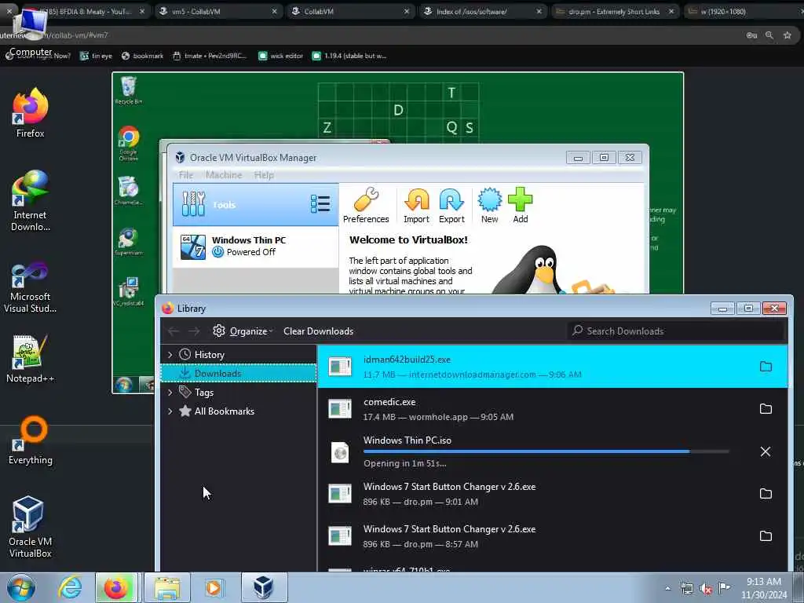The height and width of the screenshot is (603, 804).
Task: Open Recycle Bin in the remote VM desktop
Action: (x=128, y=90)
